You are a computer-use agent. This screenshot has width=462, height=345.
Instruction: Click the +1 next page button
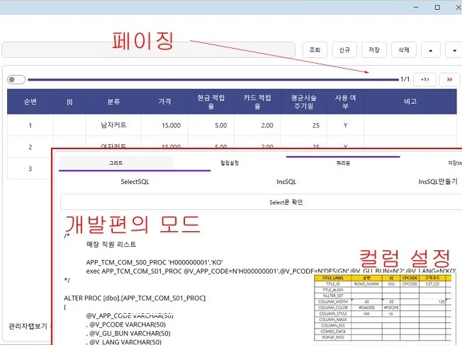pos(424,79)
